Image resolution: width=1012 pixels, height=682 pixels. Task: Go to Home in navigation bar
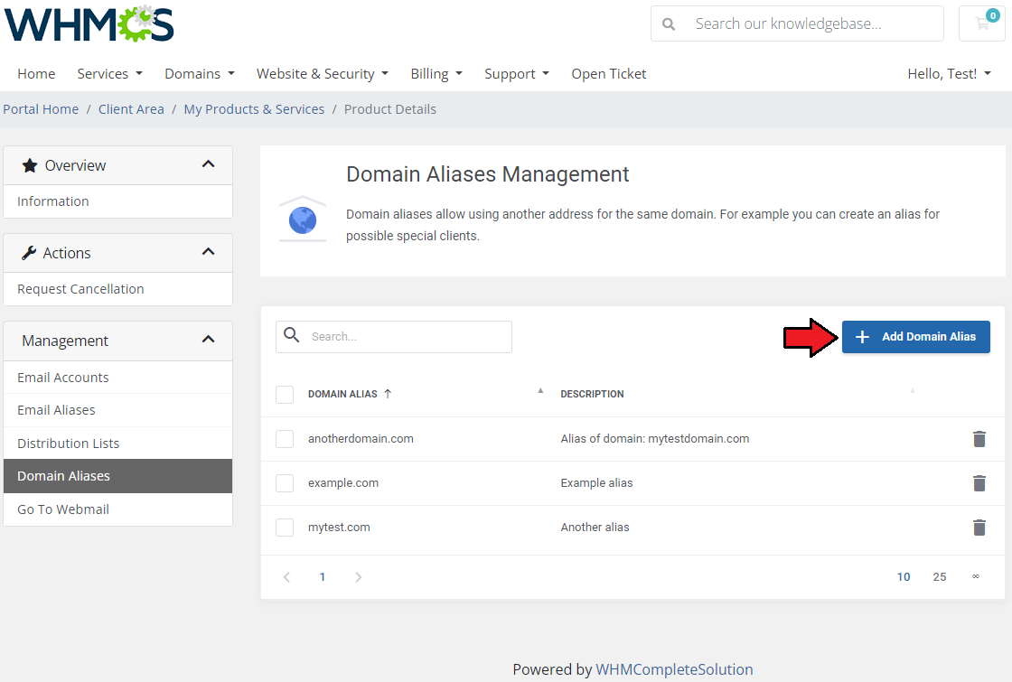tap(36, 73)
